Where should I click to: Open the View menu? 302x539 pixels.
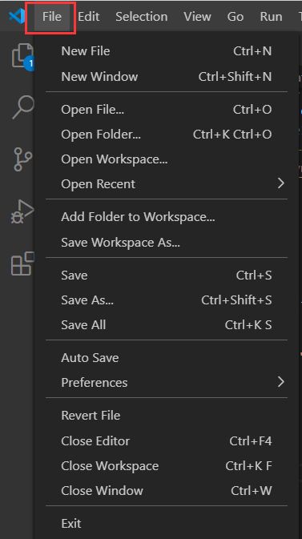197,17
